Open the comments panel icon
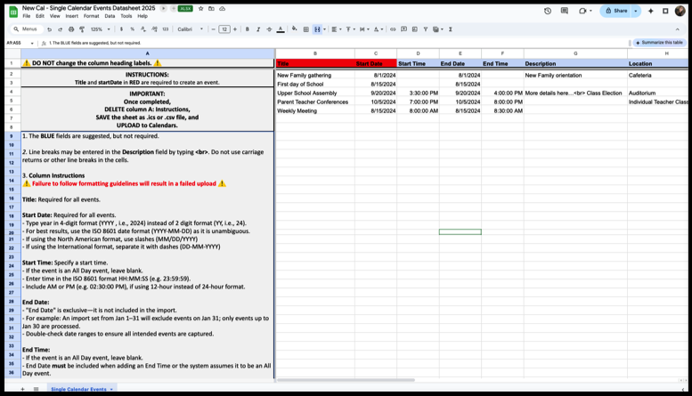This screenshot has width=692, height=396. click(x=565, y=11)
